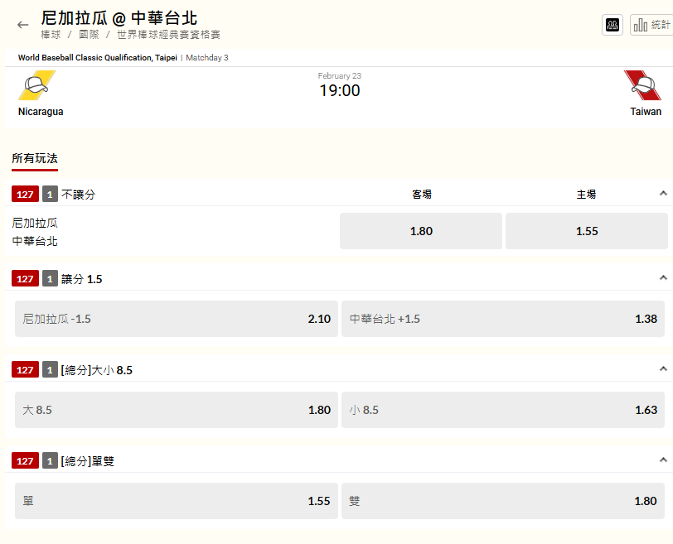673x544 pixels.
Task: Click the Taiwan team name
Action: [646, 112]
